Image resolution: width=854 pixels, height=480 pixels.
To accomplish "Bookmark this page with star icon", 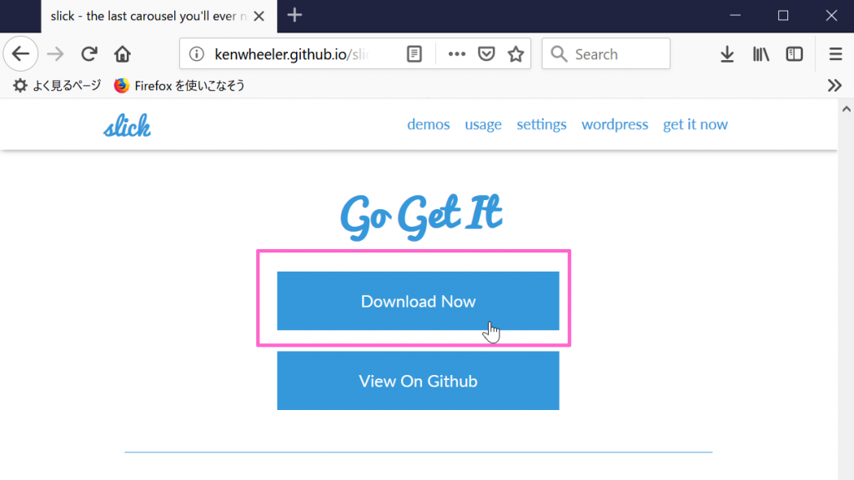I will [515, 54].
